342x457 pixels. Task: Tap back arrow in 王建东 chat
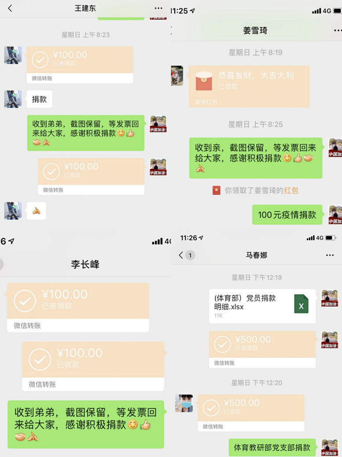10,8
